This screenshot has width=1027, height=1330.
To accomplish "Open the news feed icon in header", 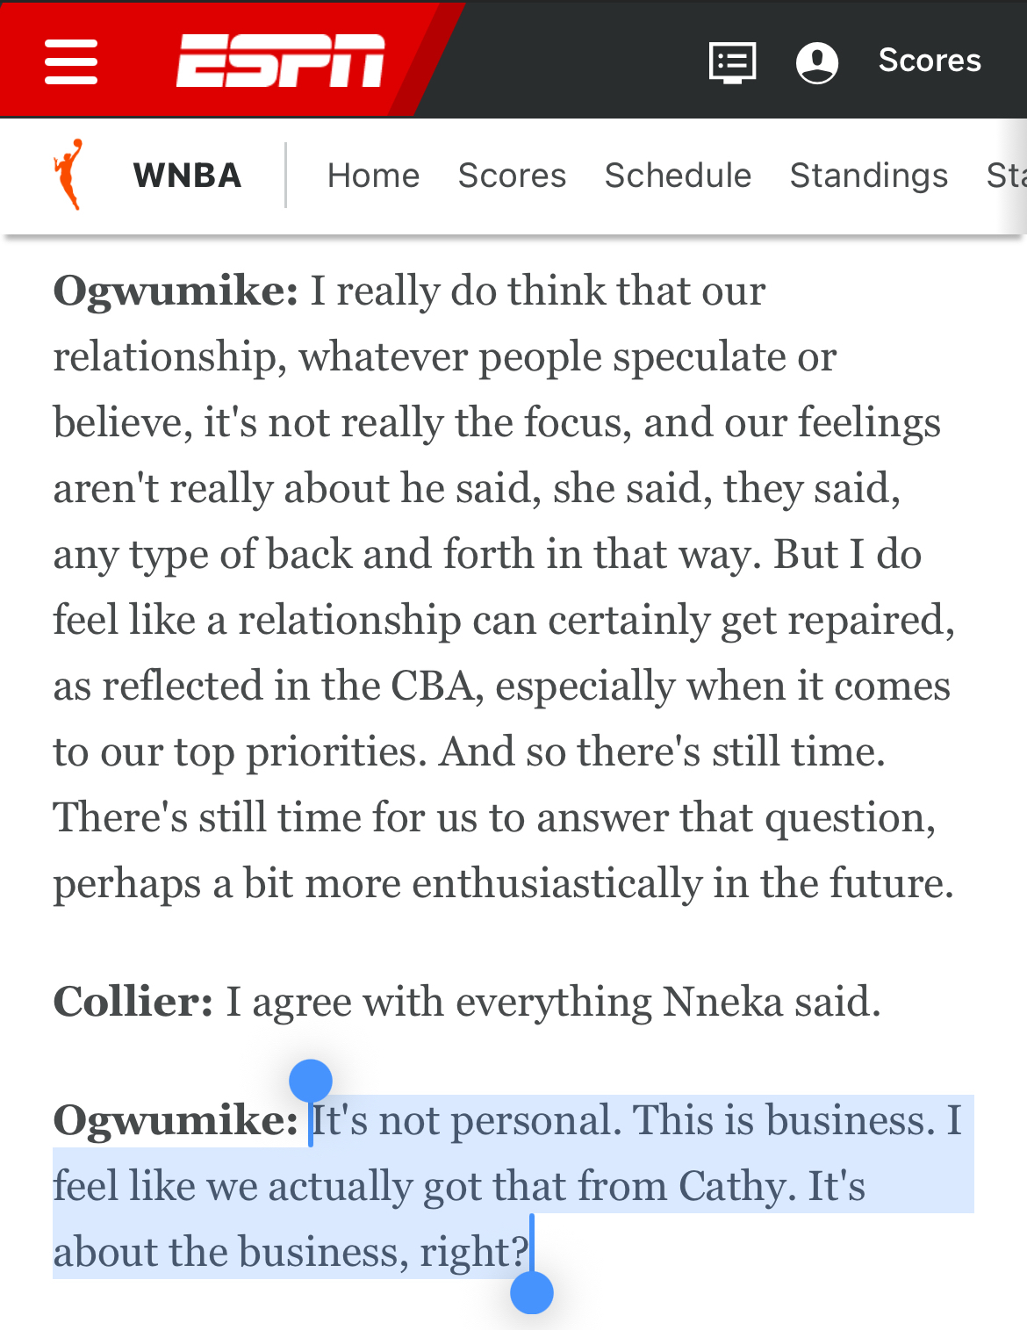I will click(x=732, y=62).
